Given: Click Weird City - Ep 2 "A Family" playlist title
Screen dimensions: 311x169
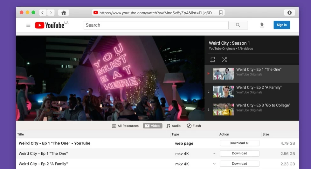Looking at the screenshot, I should 259,88.
